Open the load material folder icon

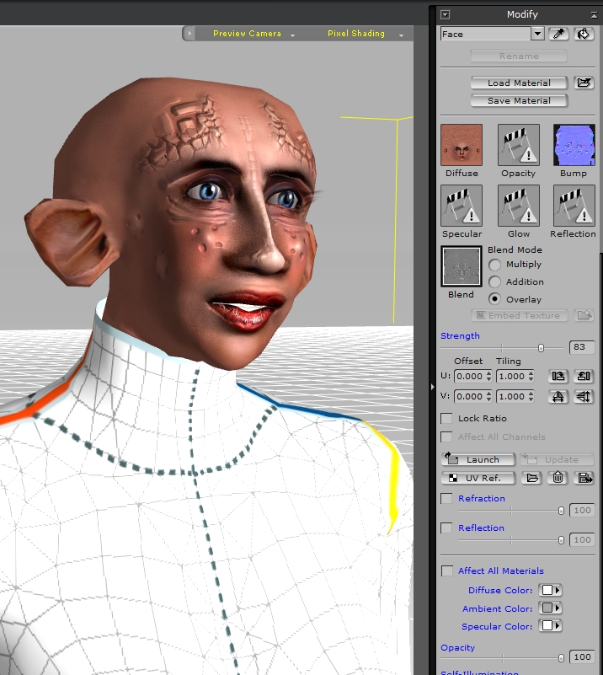[x=584, y=83]
